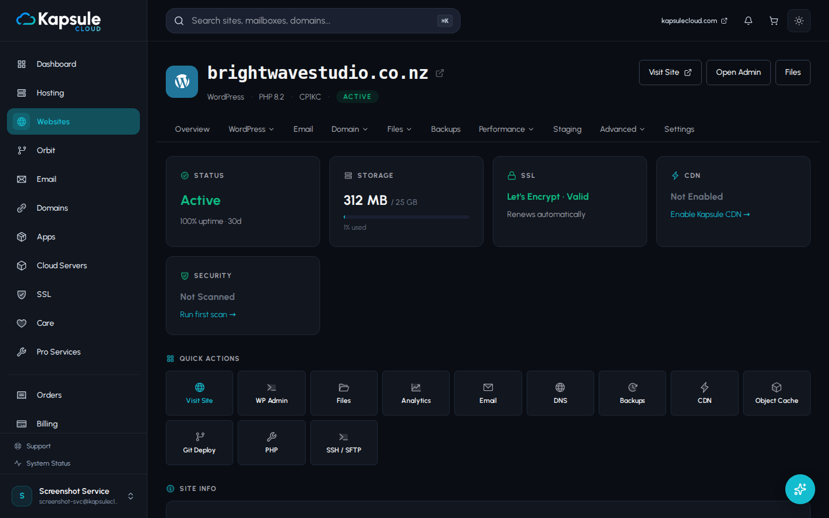
Task: Switch to the Staging tab
Action: (x=567, y=129)
